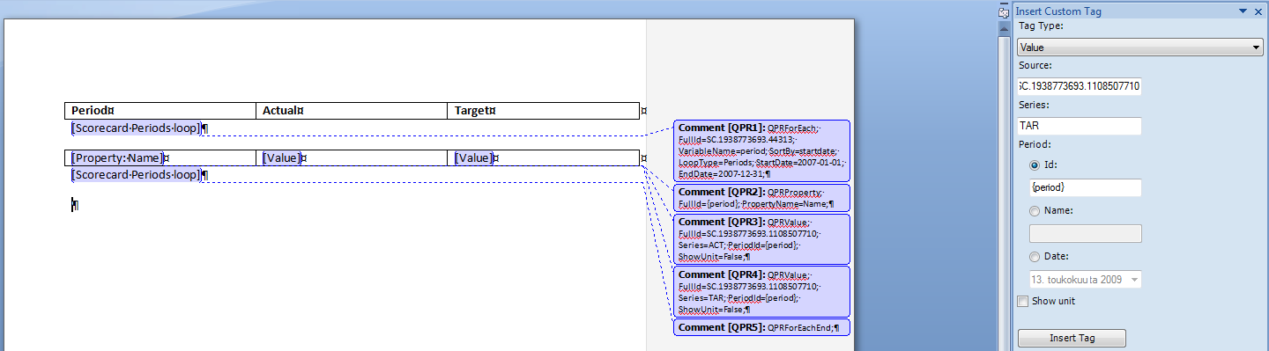Click the [Value] tag under Actual
The width and height of the screenshot is (1269, 351).
(x=282, y=158)
